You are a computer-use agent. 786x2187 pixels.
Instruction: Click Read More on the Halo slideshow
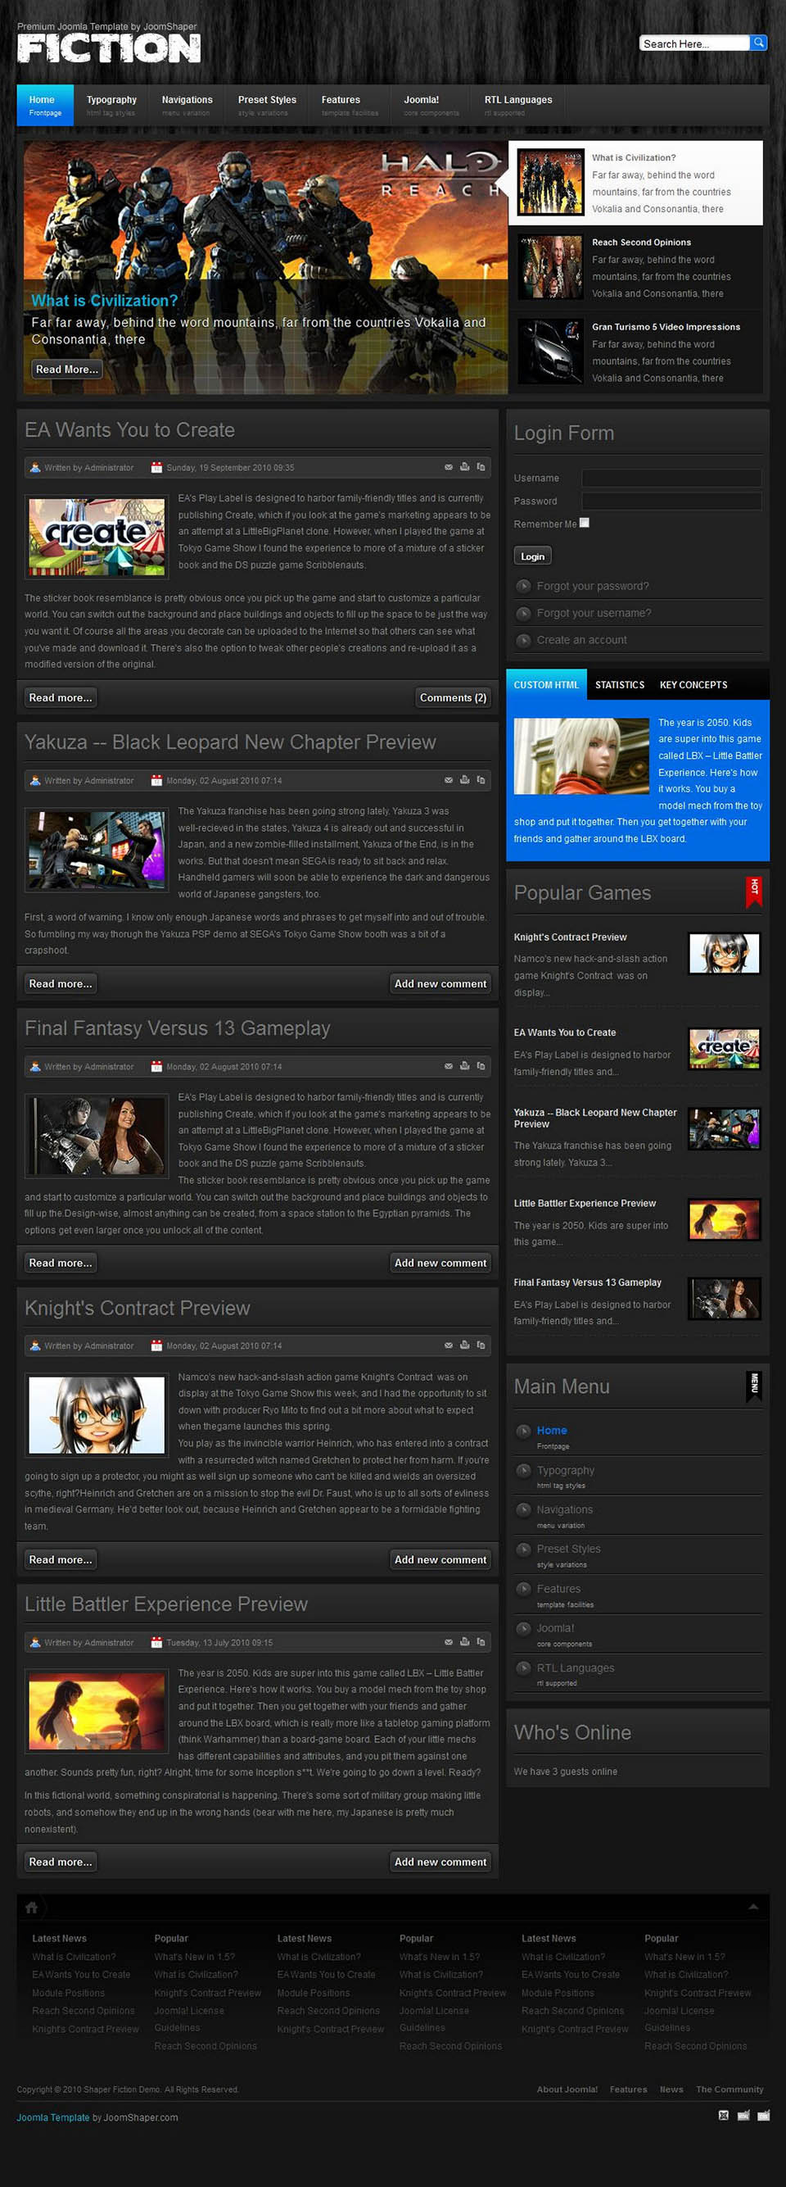67,370
